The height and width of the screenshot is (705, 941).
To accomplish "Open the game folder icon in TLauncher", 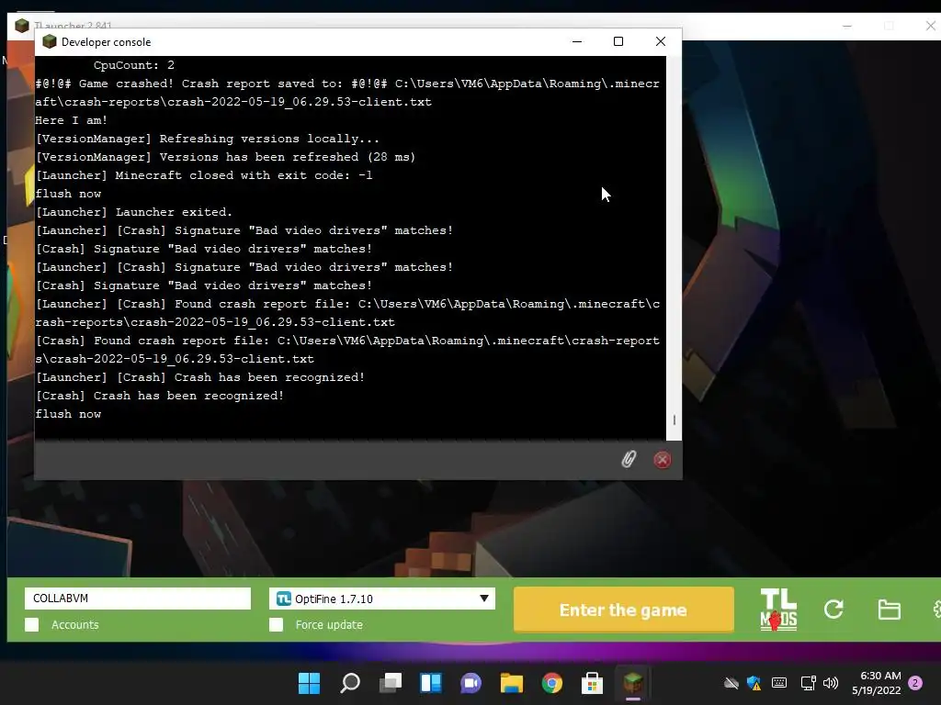I will (889, 610).
